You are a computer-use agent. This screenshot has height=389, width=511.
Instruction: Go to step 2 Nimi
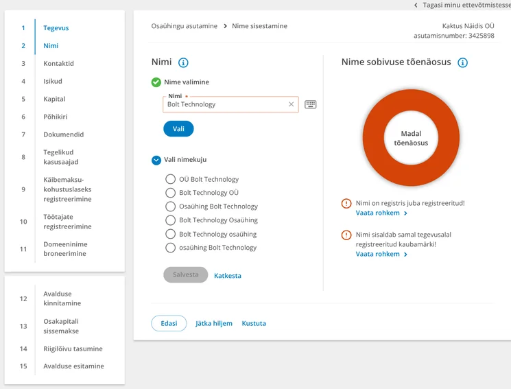click(51, 46)
